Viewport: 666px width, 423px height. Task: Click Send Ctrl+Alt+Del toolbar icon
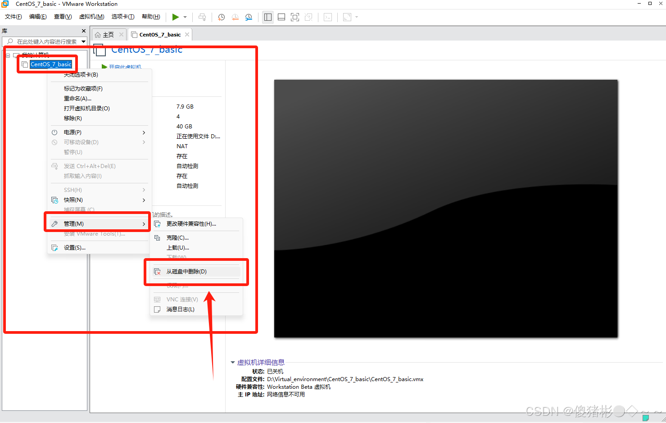tap(202, 17)
